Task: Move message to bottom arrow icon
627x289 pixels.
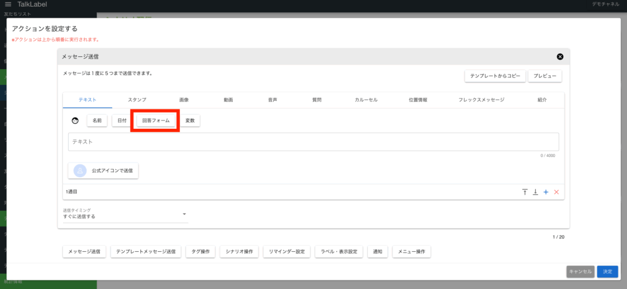Action: click(535, 192)
